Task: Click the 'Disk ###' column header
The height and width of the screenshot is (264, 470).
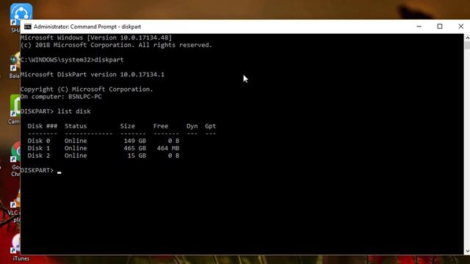Action: click(43, 126)
